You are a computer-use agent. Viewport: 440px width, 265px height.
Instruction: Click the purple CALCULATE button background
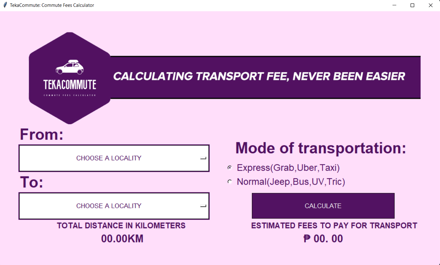pyautogui.click(x=323, y=206)
